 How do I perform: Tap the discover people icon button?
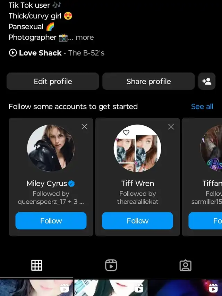click(207, 82)
